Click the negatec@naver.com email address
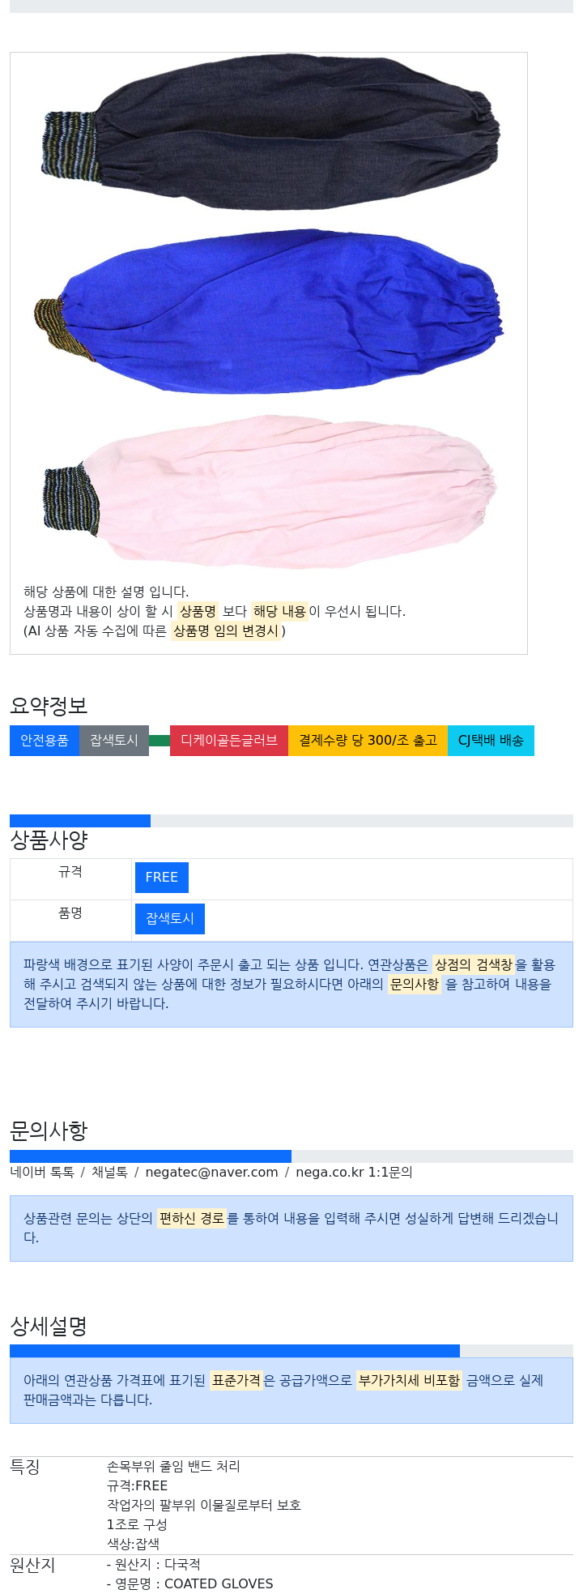 pos(212,1172)
